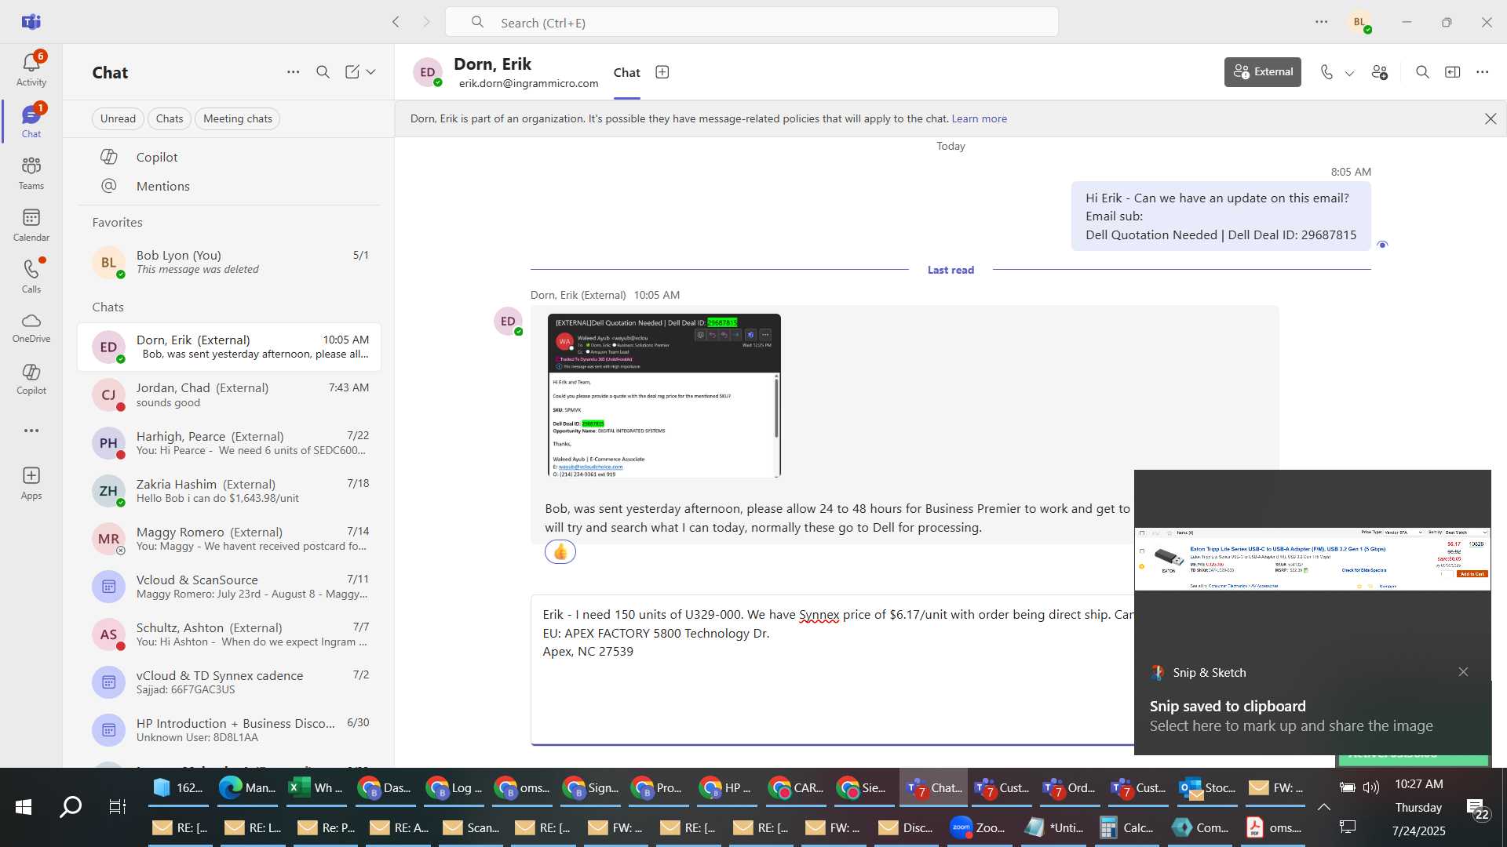Open vCloud & TD Synnex cadence chat
This screenshot has width=1507, height=847.
(229, 682)
